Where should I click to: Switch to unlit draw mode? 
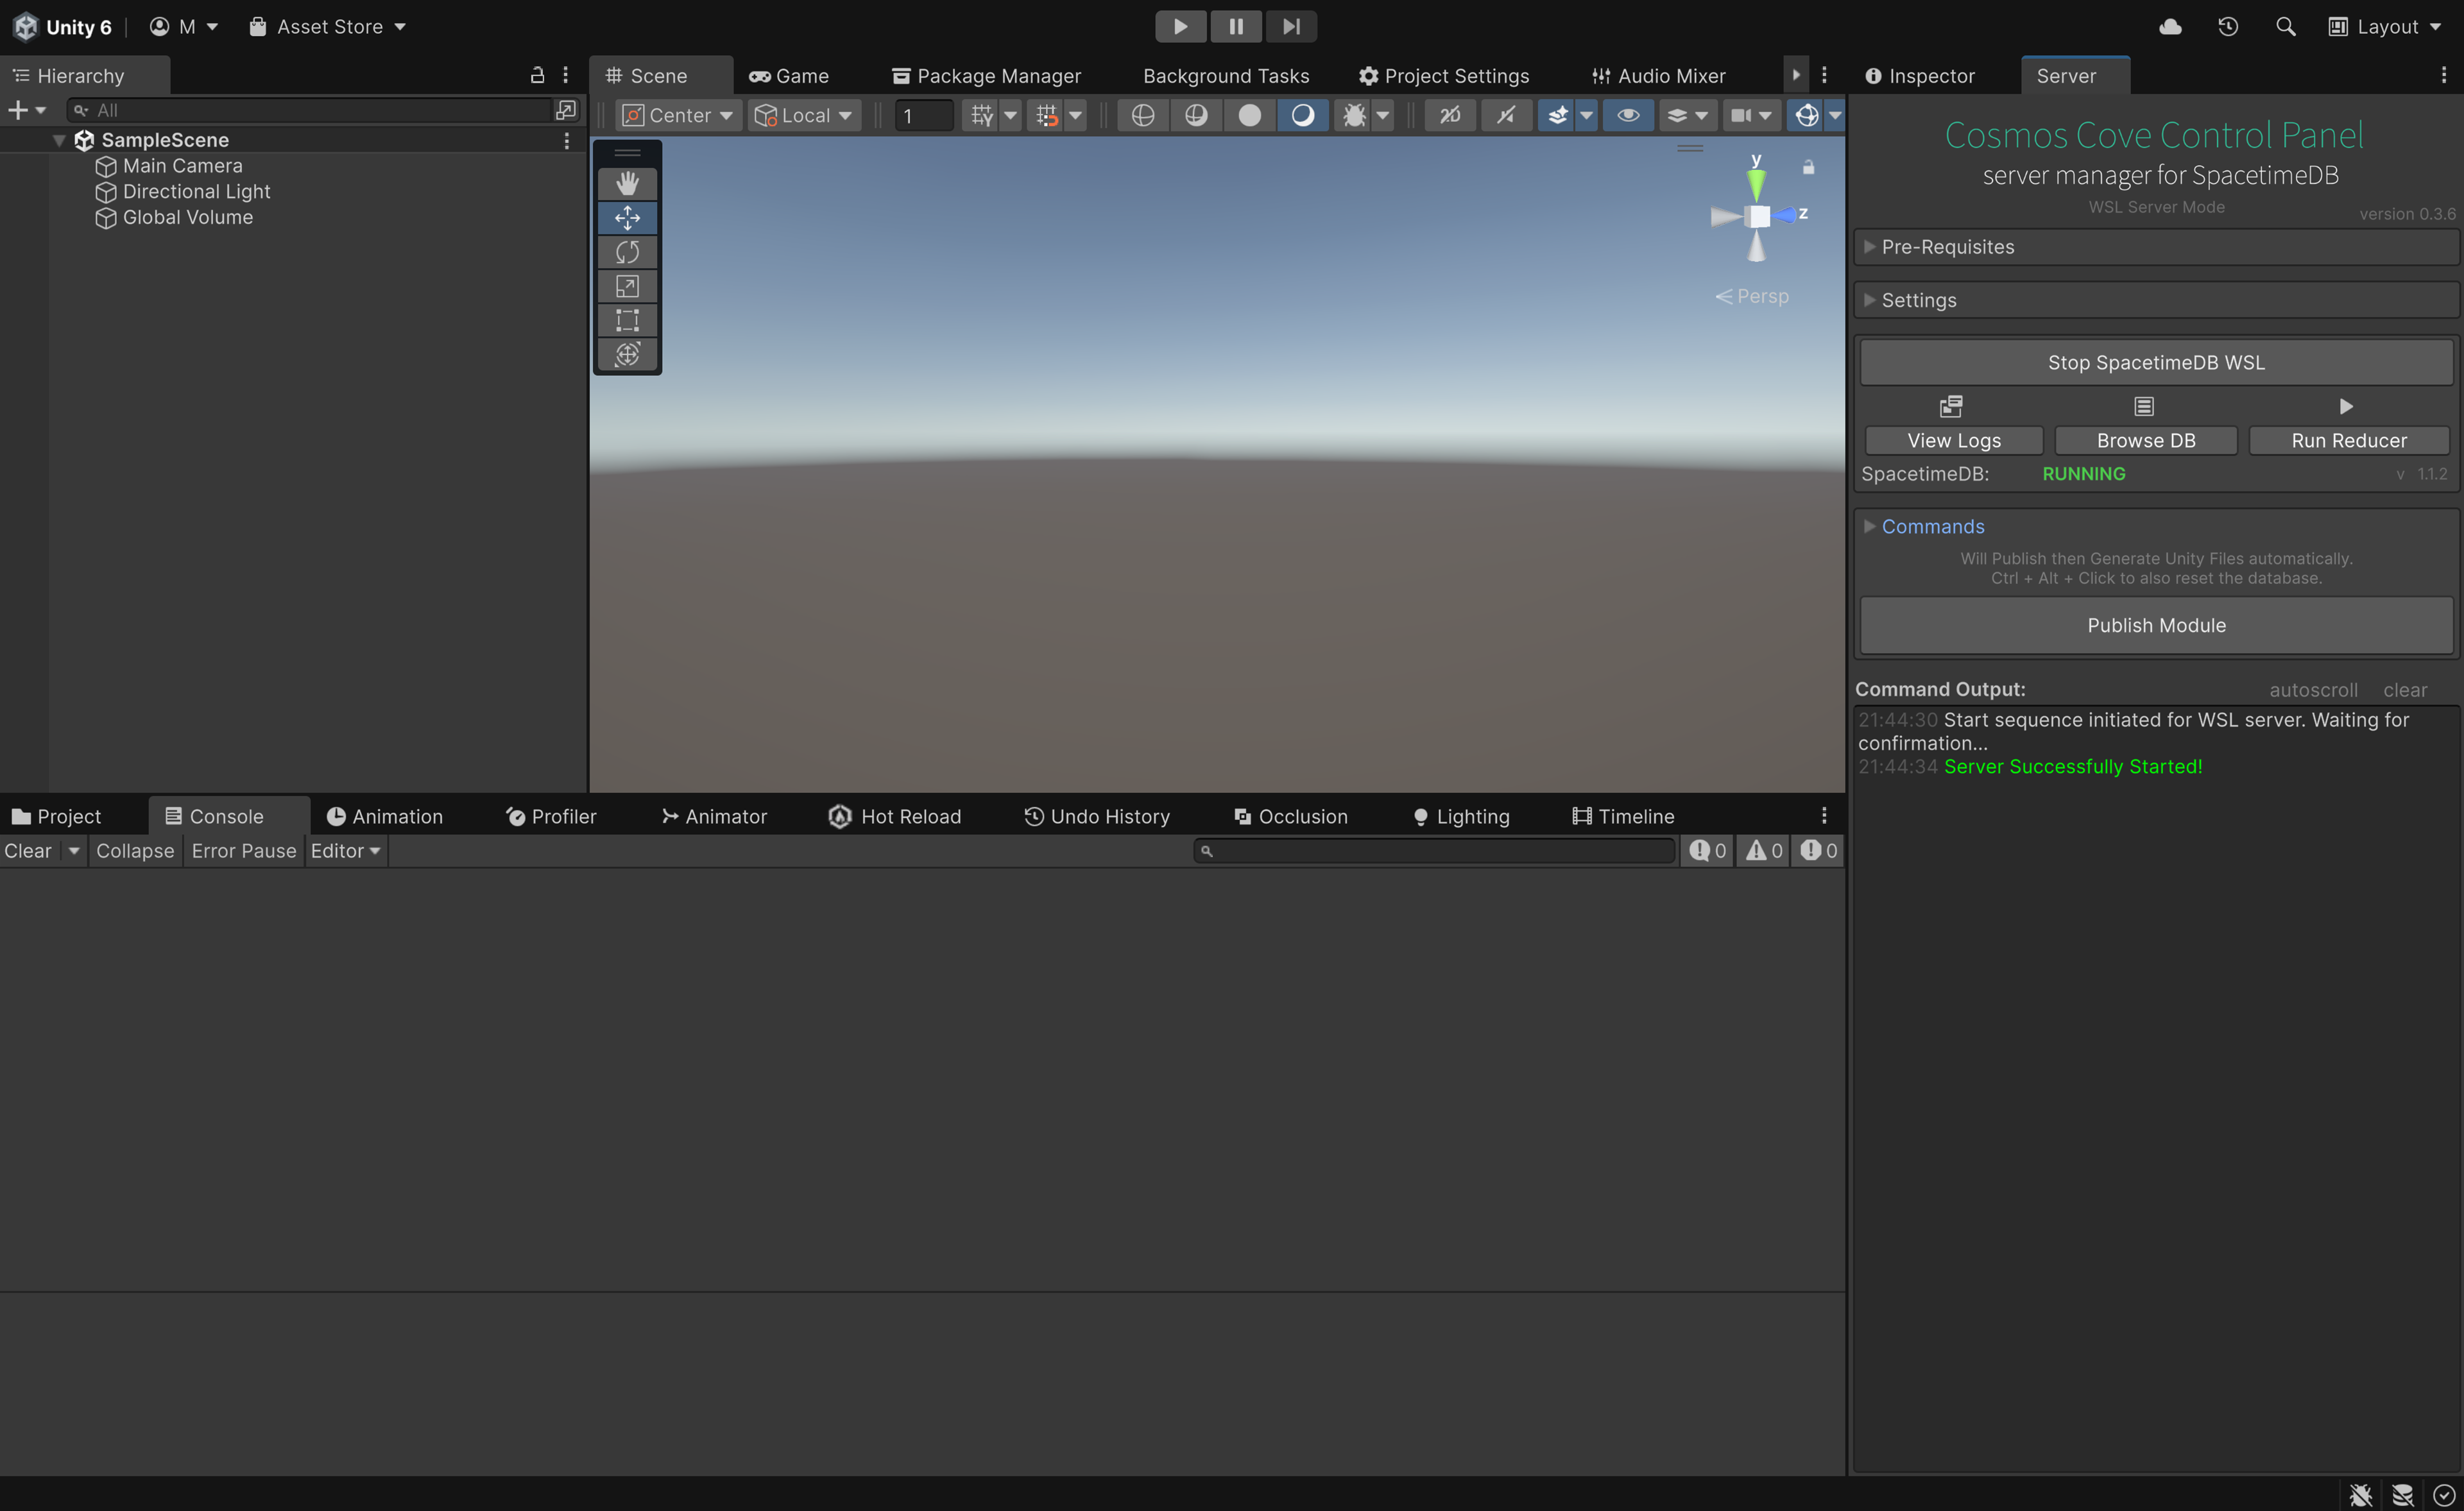(x=1249, y=115)
